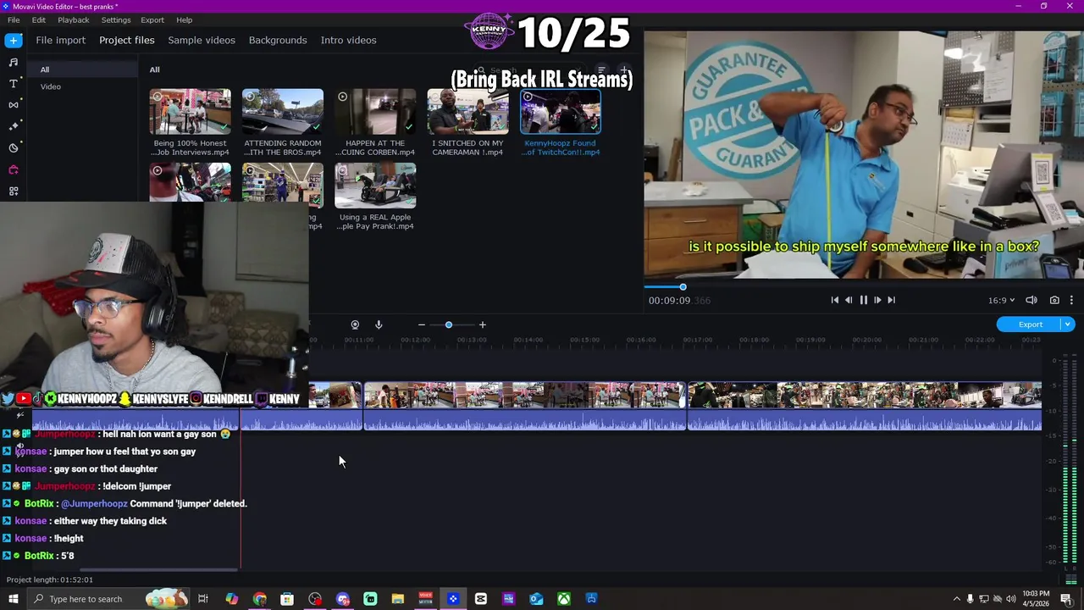1084x610 pixels.
Task: Open the pink Effects Store bag icon
Action: [x=13, y=169]
